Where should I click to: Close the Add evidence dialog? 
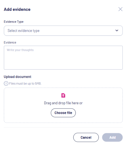click(x=120, y=9)
